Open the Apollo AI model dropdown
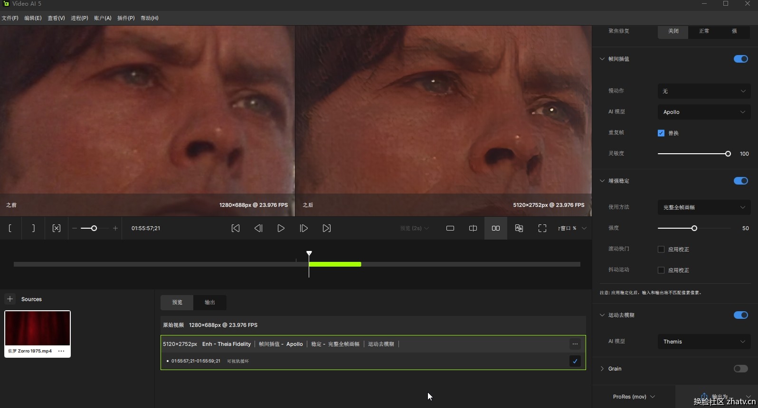This screenshot has height=408, width=758. point(704,112)
